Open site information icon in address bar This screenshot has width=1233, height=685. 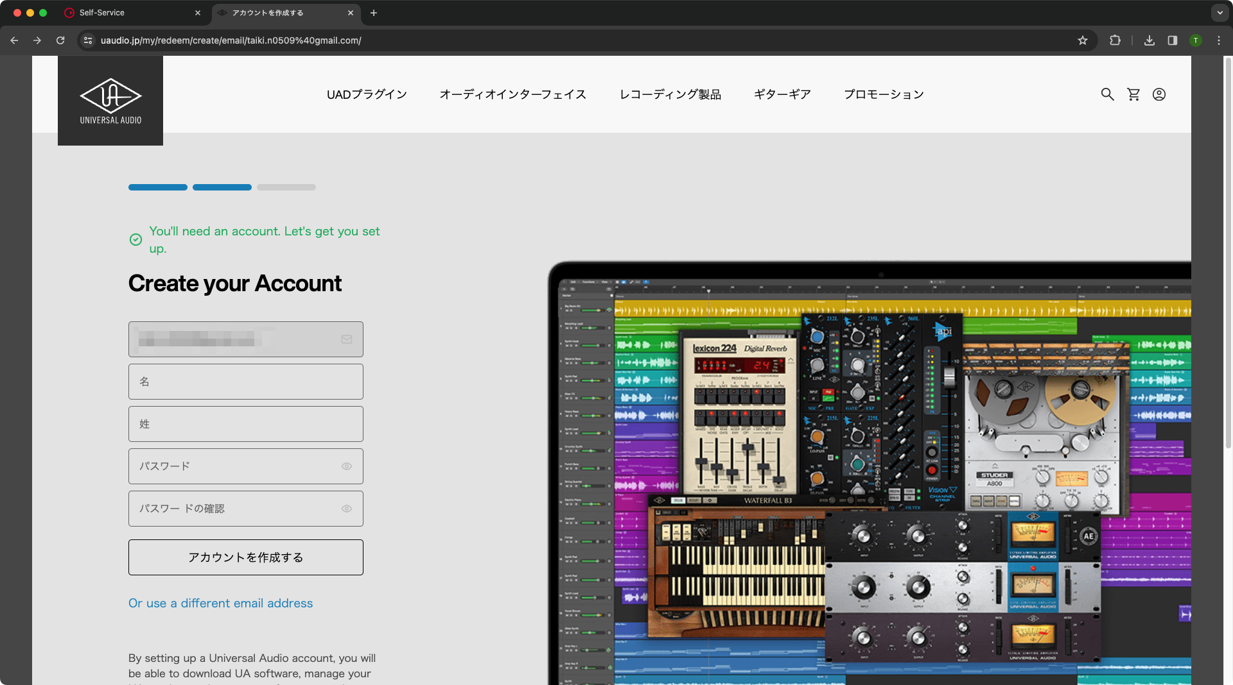point(88,40)
